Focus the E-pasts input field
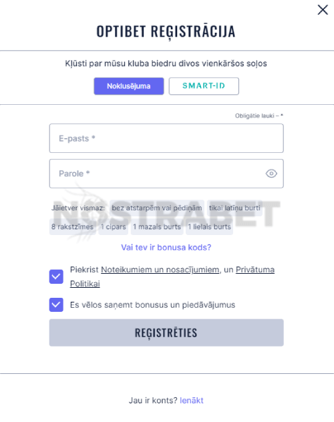The height and width of the screenshot is (422, 334). tap(166, 138)
